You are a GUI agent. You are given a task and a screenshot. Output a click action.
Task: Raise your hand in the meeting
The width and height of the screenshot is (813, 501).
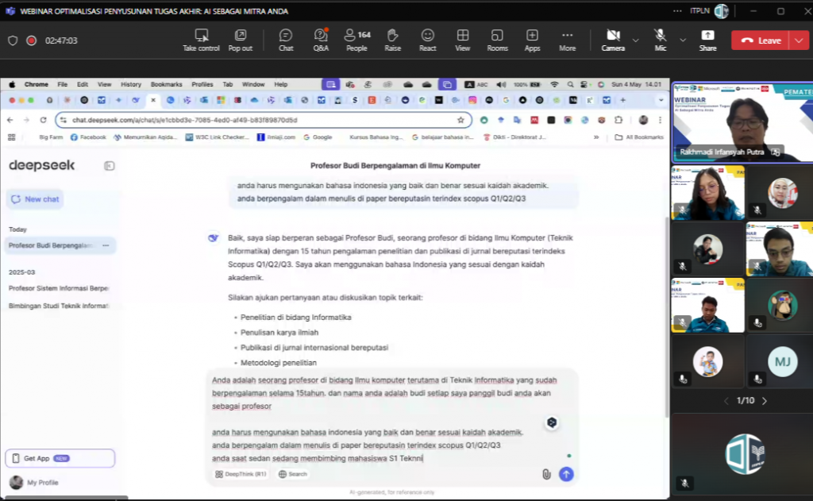coord(392,40)
